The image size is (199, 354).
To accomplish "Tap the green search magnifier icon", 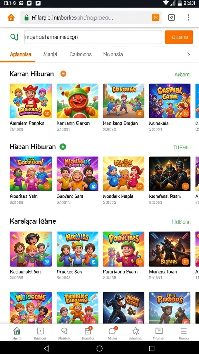I will click(x=14, y=37).
